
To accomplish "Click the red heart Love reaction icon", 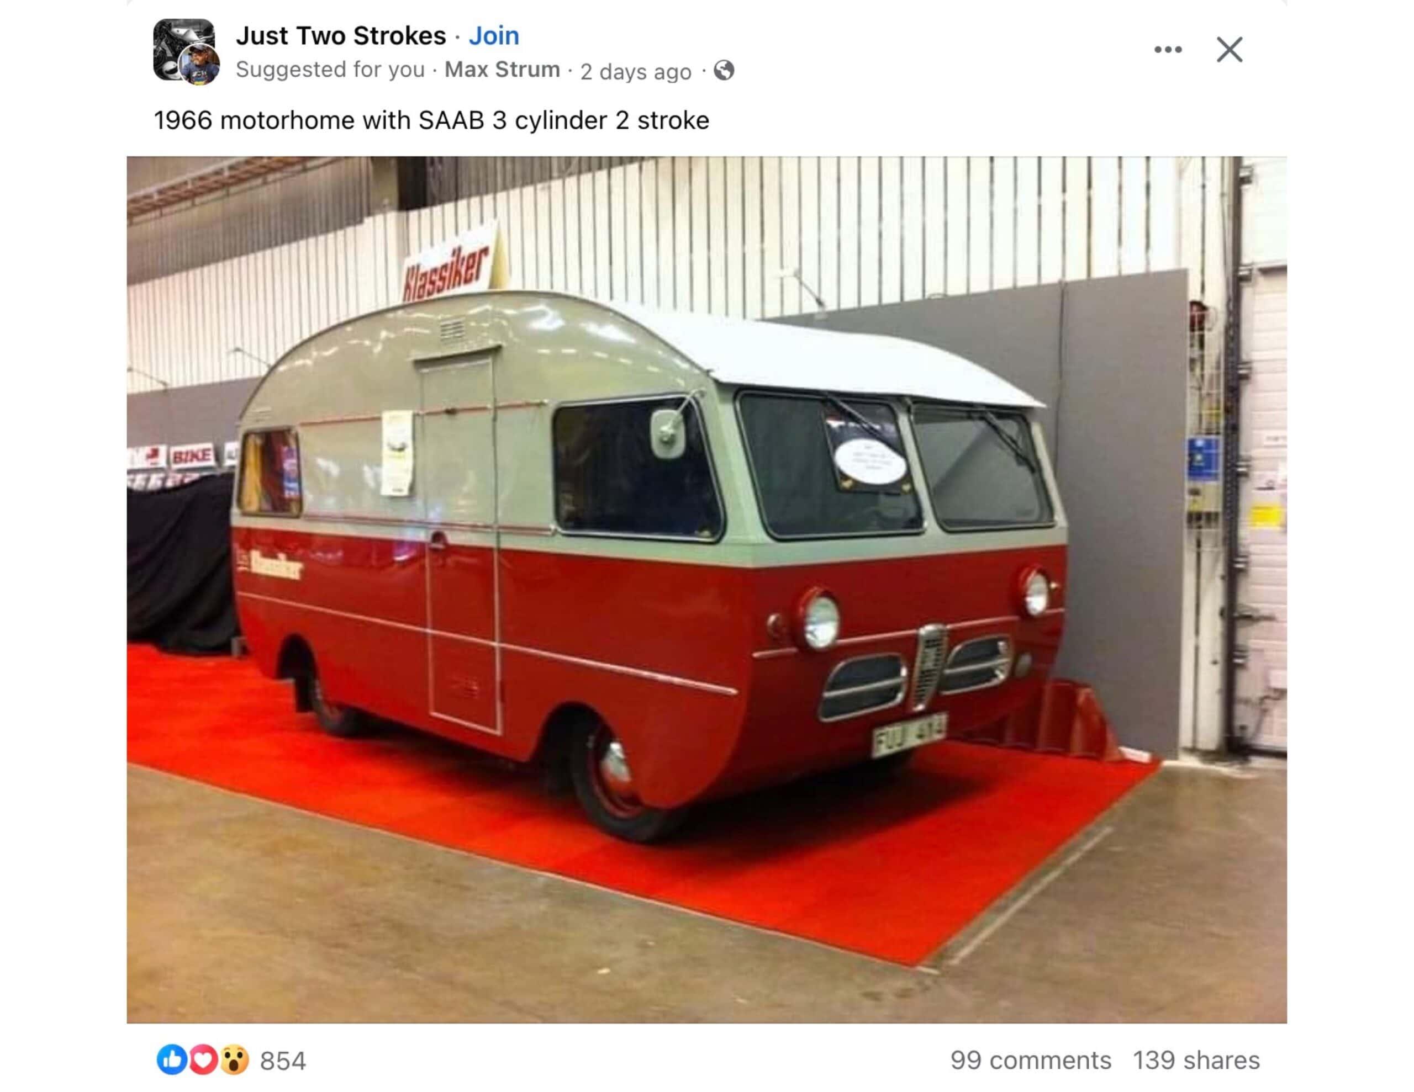I will [x=203, y=1059].
